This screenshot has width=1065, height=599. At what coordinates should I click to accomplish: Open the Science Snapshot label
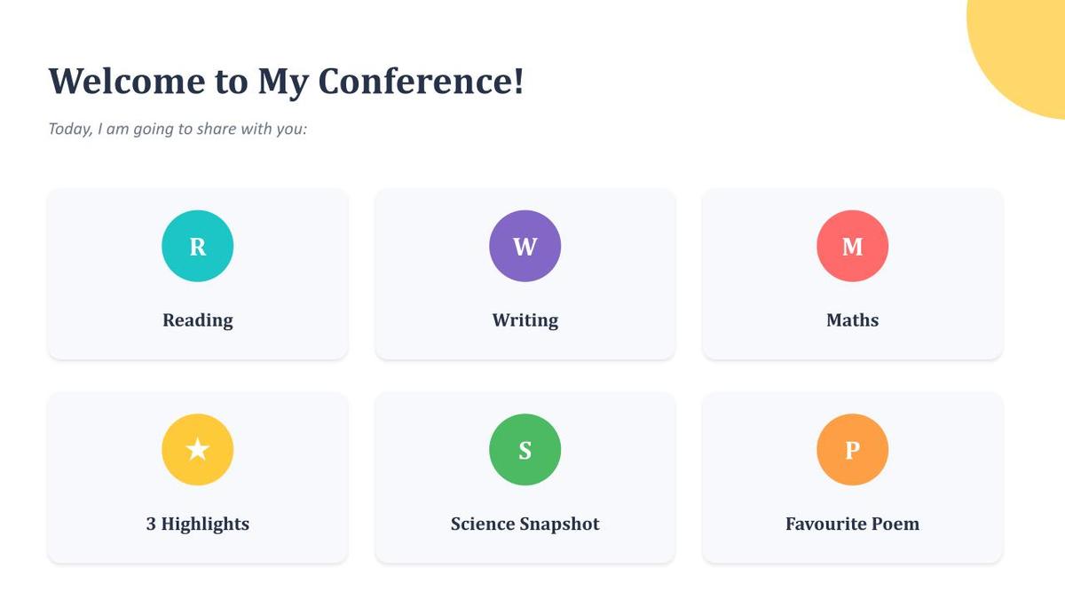[x=525, y=524]
